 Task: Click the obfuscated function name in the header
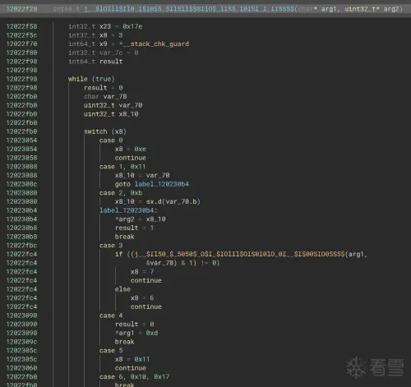(189, 9)
